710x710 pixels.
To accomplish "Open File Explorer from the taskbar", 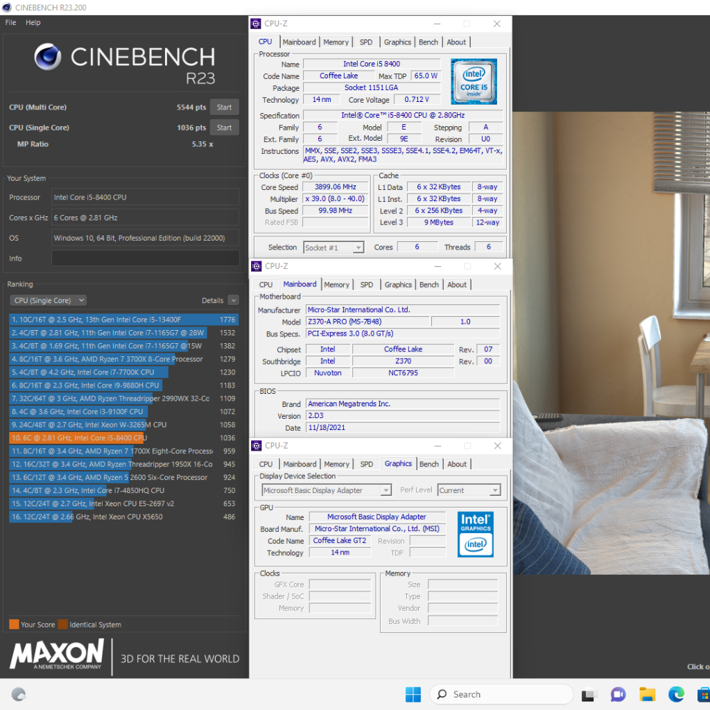I will tap(647, 694).
